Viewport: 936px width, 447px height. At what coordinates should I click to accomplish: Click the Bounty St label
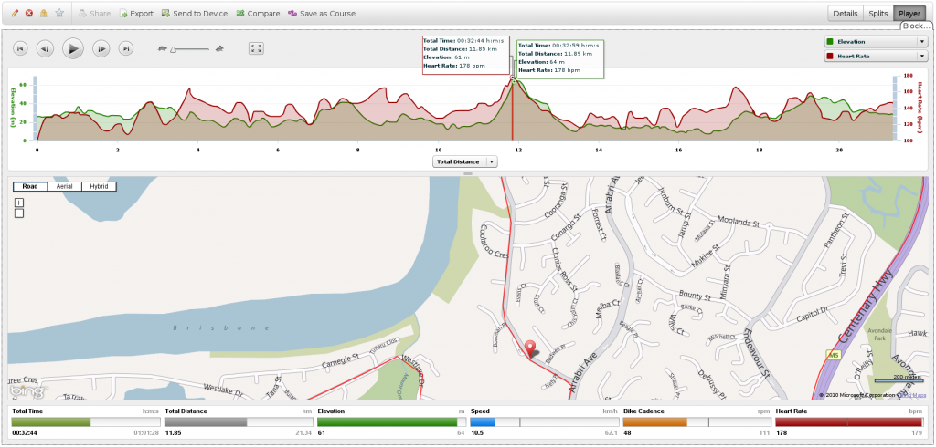click(696, 296)
